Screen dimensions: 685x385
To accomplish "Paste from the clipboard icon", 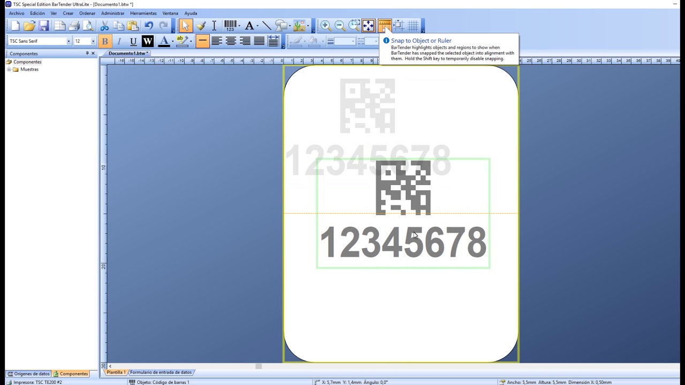I will [133, 26].
